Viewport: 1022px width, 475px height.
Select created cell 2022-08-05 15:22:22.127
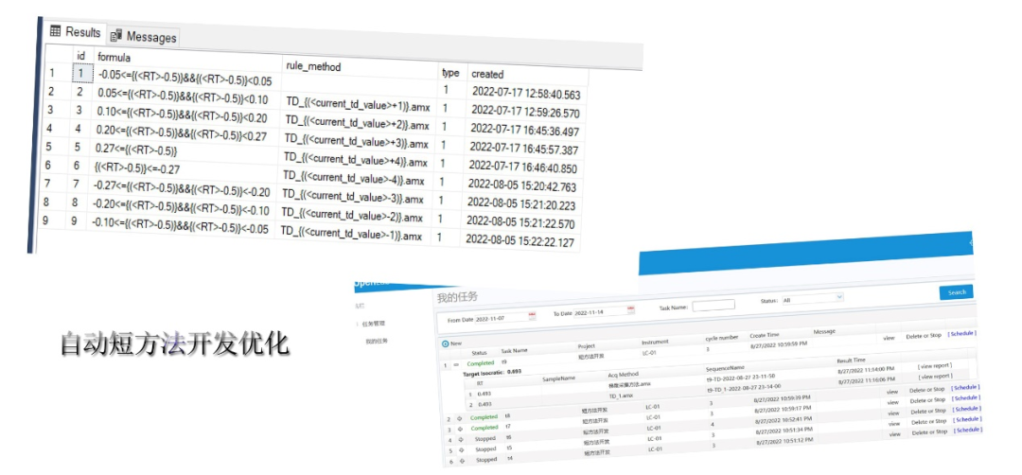(x=521, y=241)
